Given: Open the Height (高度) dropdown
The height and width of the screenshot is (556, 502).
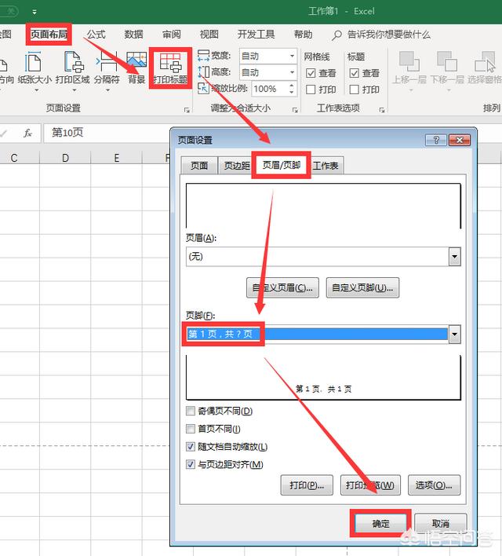Looking at the screenshot, I should (292, 72).
